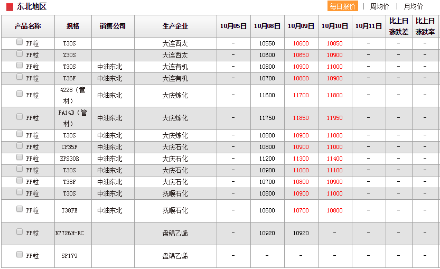Click the 比上日涨跌差 column header
The width and height of the screenshot is (440, 269).
tap(399, 26)
